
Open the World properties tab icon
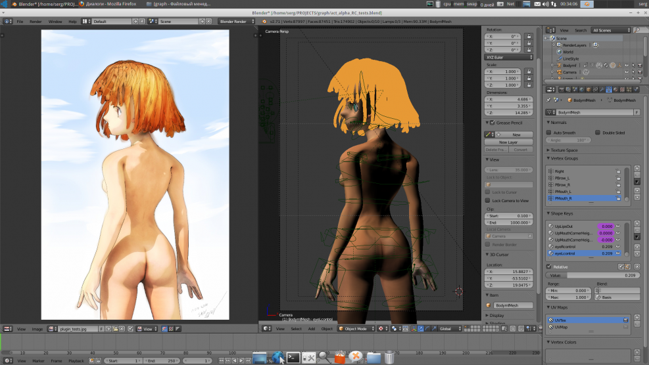click(x=581, y=89)
